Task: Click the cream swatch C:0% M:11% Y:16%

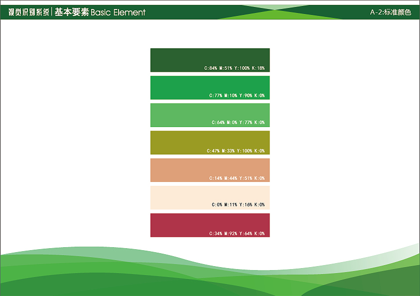Action: [x=210, y=198]
